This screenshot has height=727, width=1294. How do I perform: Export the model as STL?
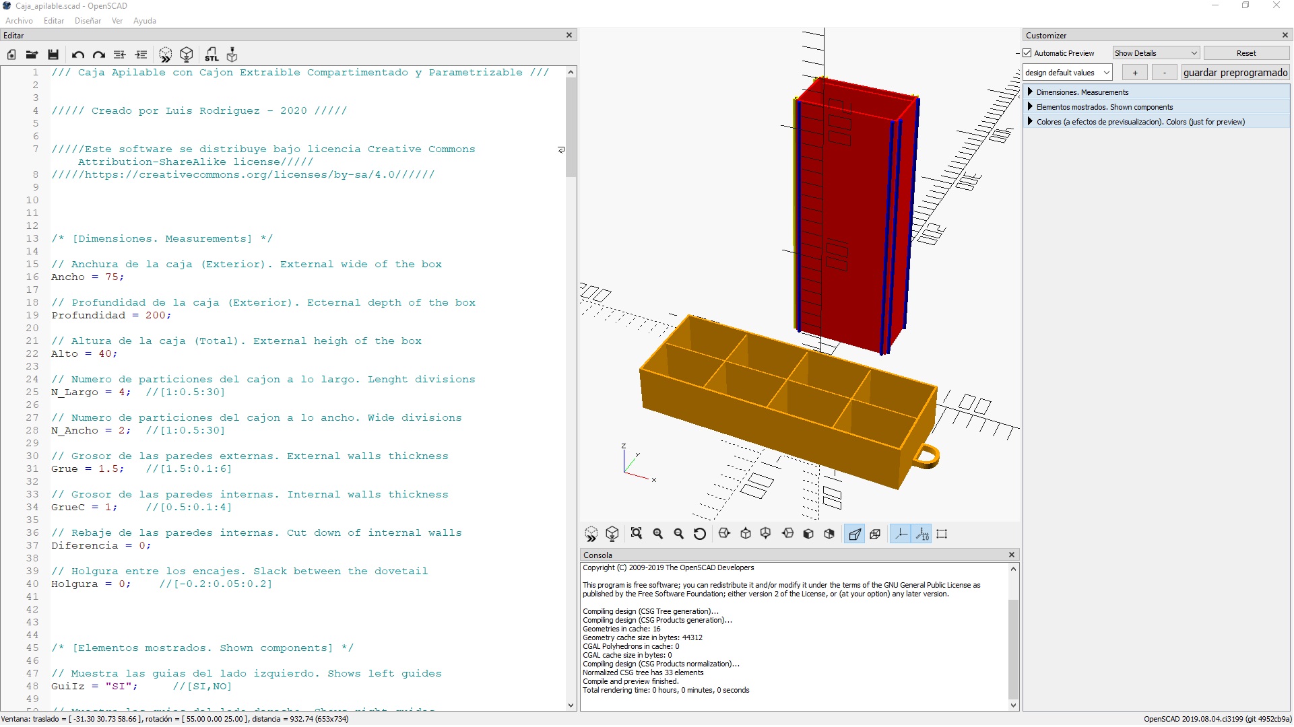click(x=212, y=55)
